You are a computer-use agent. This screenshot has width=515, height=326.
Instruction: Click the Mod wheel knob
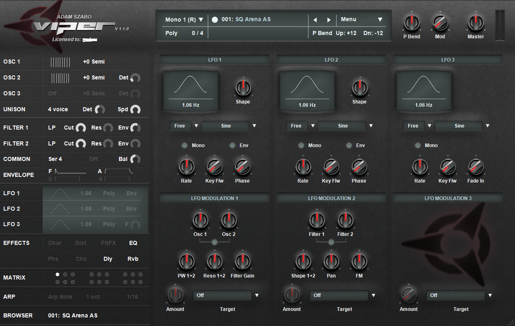[440, 22]
